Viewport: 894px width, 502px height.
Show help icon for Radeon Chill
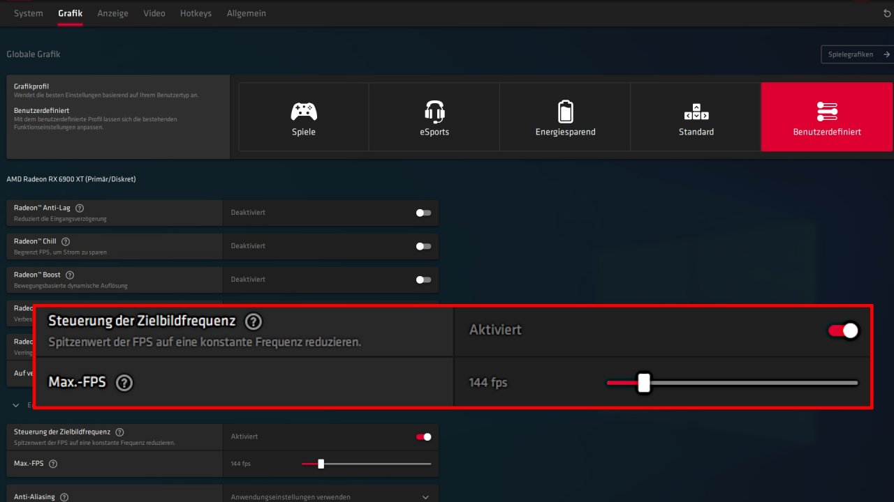point(66,241)
